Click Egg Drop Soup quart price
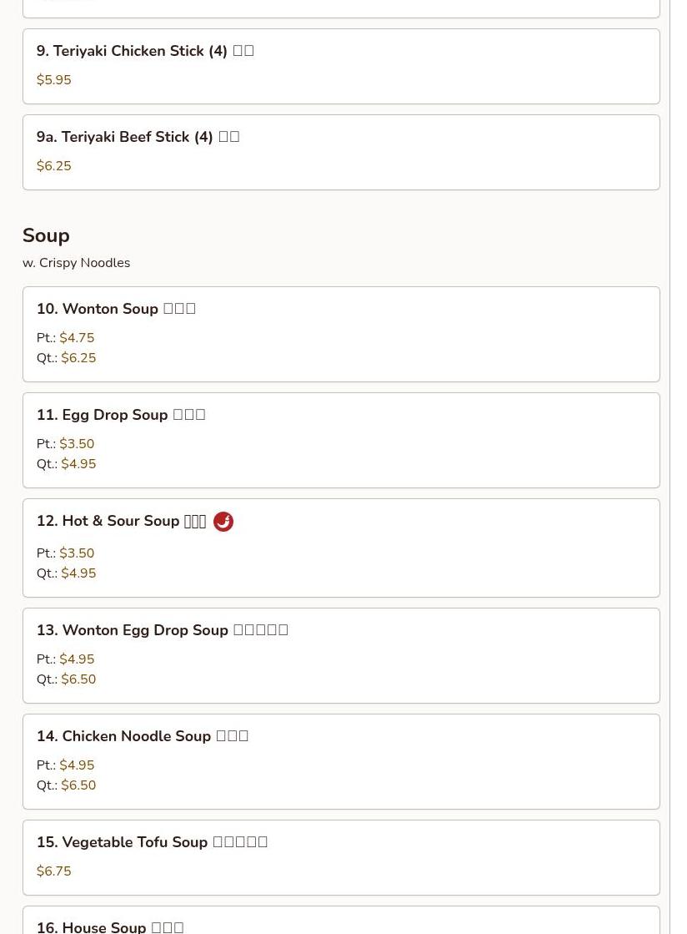The width and height of the screenshot is (687, 934). (x=78, y=463)
